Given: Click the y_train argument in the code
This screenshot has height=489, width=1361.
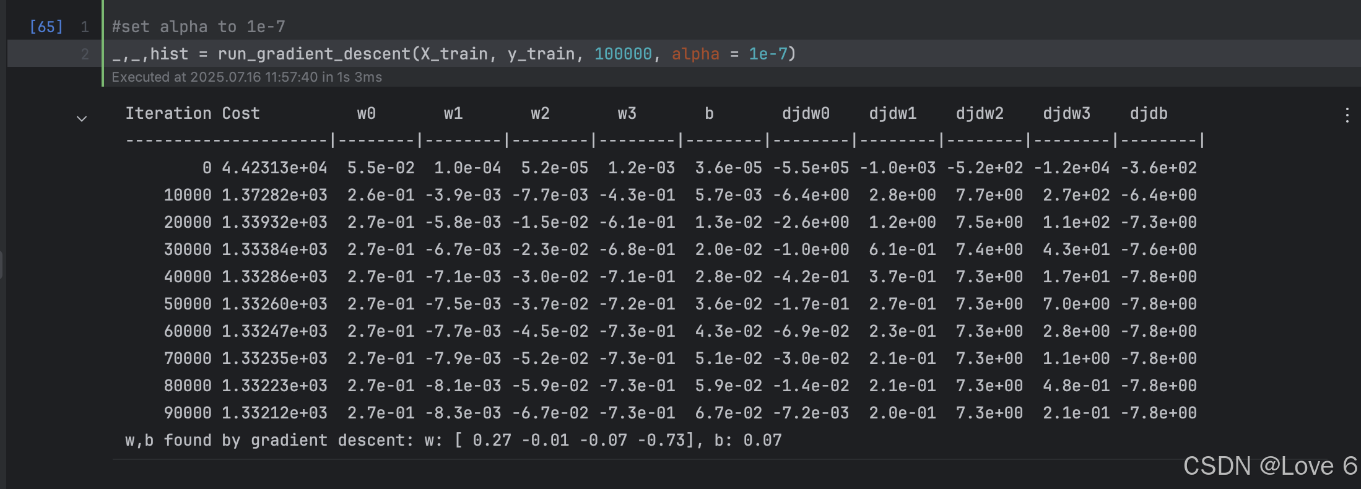Looking at the screenshot, I should [x=541, y=54].
